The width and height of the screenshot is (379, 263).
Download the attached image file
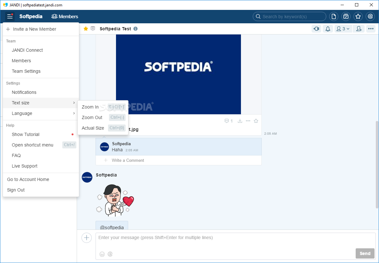click(x=240, y=121)
